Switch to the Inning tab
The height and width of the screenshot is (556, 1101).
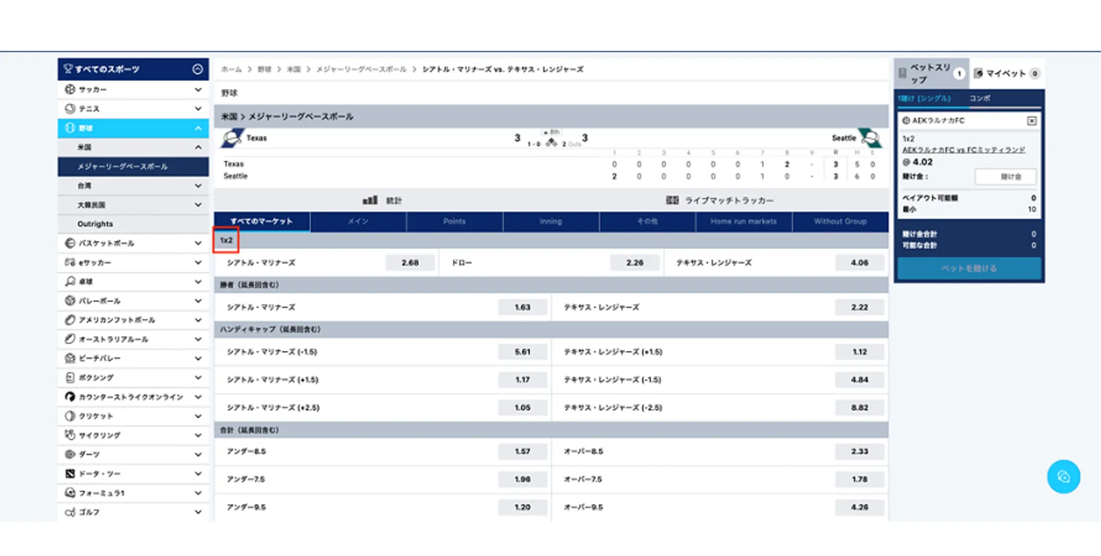[x=550, y=221]
